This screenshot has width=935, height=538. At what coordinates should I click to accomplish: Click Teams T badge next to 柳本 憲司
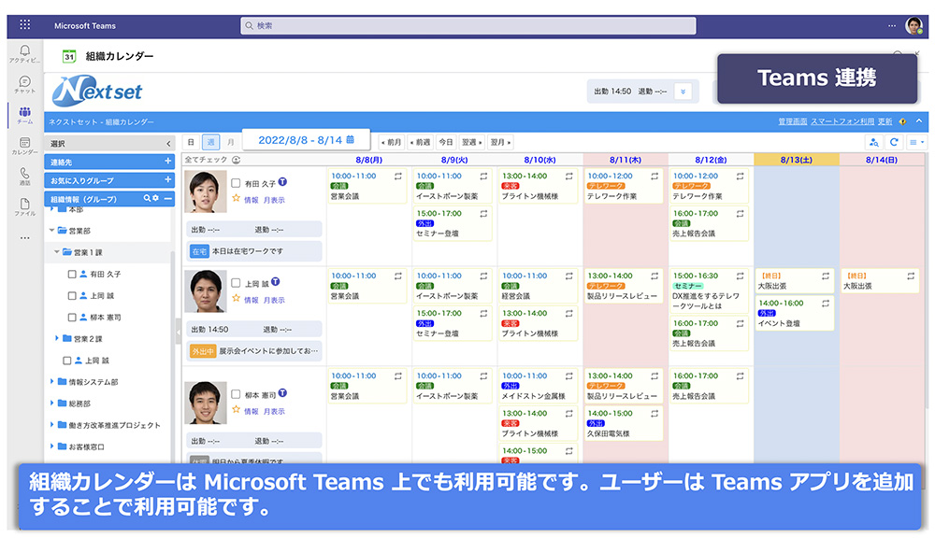pyautogui.click(x=282, y=393)
